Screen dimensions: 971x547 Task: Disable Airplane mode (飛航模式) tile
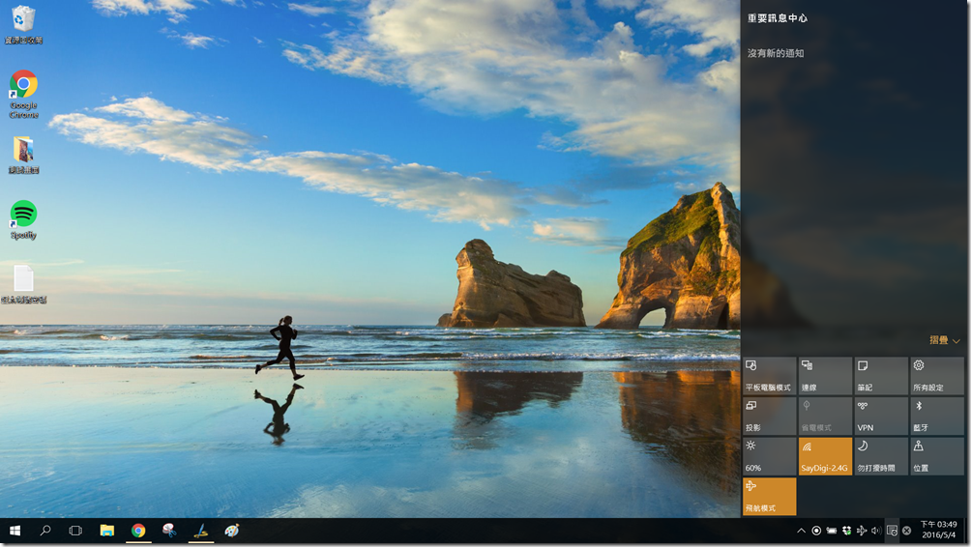point(769,496)
